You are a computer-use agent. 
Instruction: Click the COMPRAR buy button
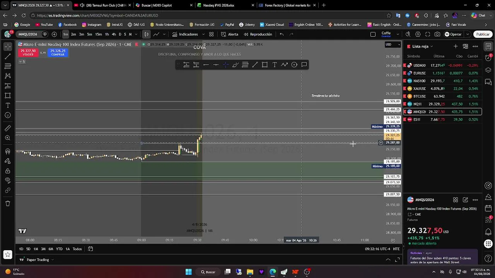click(x=58, y=53)
